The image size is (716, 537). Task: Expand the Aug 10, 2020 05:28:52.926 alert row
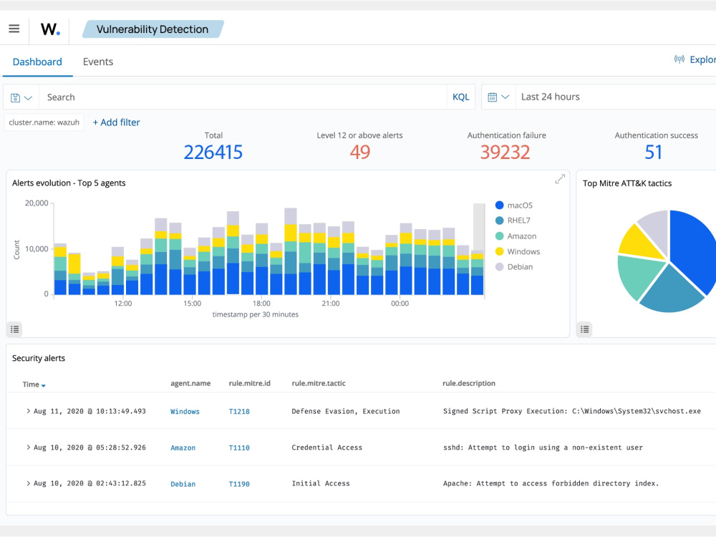[29, 447]
